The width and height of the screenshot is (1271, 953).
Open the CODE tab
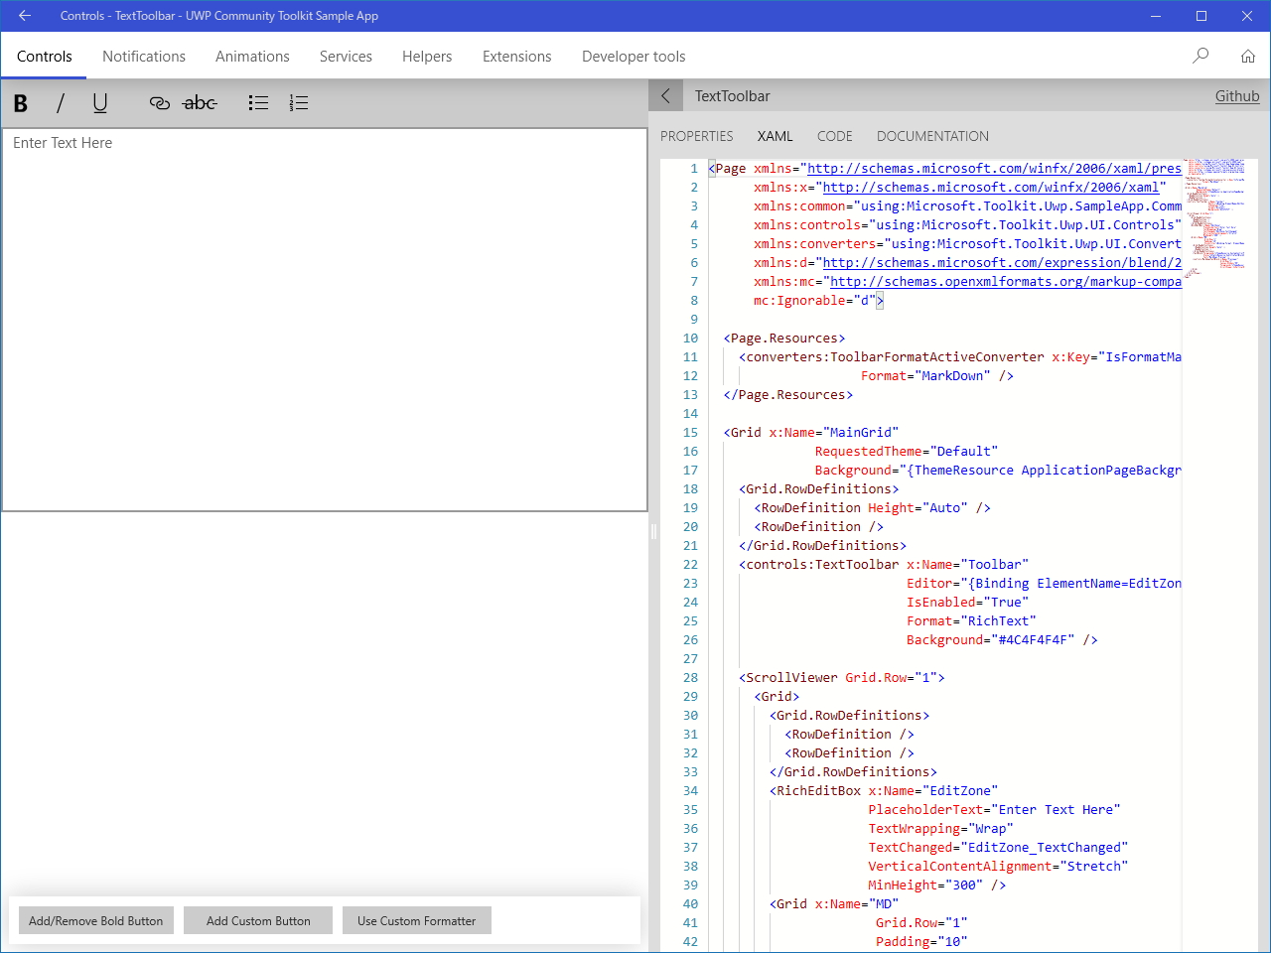pyautogui.click(x=834, y=136)
